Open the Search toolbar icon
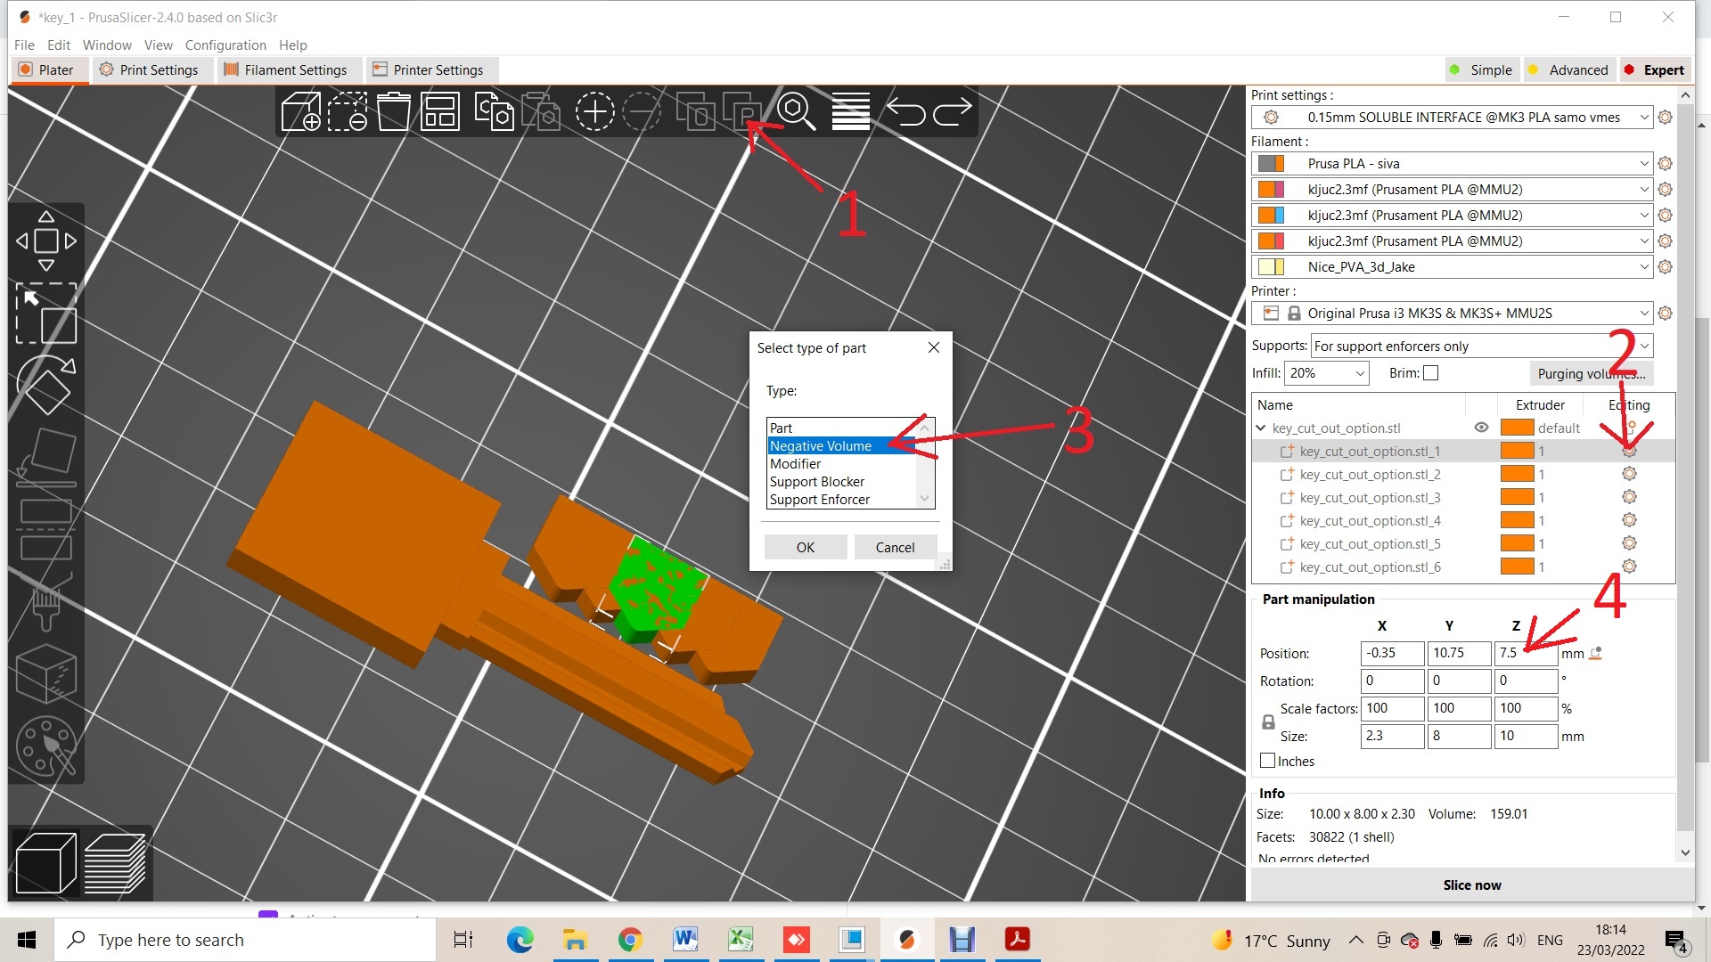The image size is (1711, 962). (797, 111)
